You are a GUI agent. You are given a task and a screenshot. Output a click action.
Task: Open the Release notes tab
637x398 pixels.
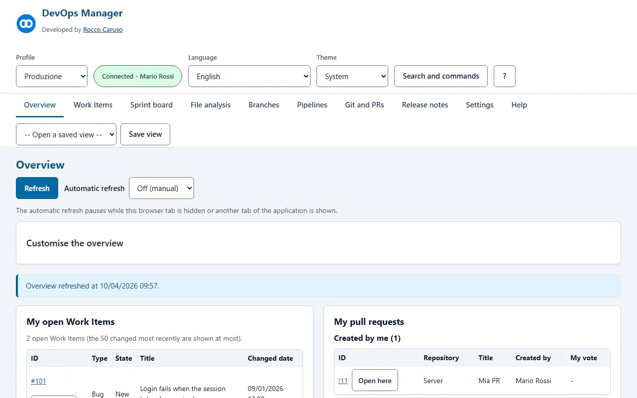click(425, 105)
